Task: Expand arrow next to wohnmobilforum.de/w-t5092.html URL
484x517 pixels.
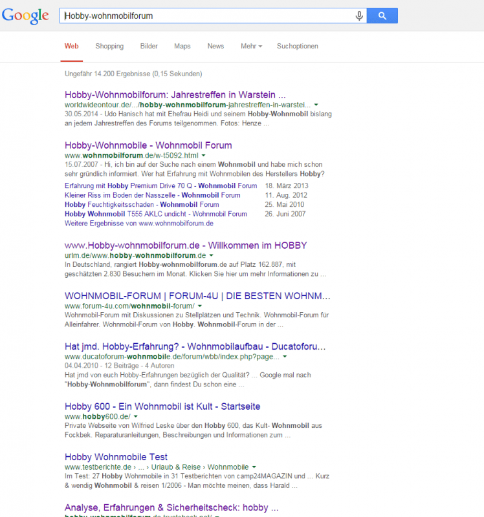Action: click(x=203, y=156)
